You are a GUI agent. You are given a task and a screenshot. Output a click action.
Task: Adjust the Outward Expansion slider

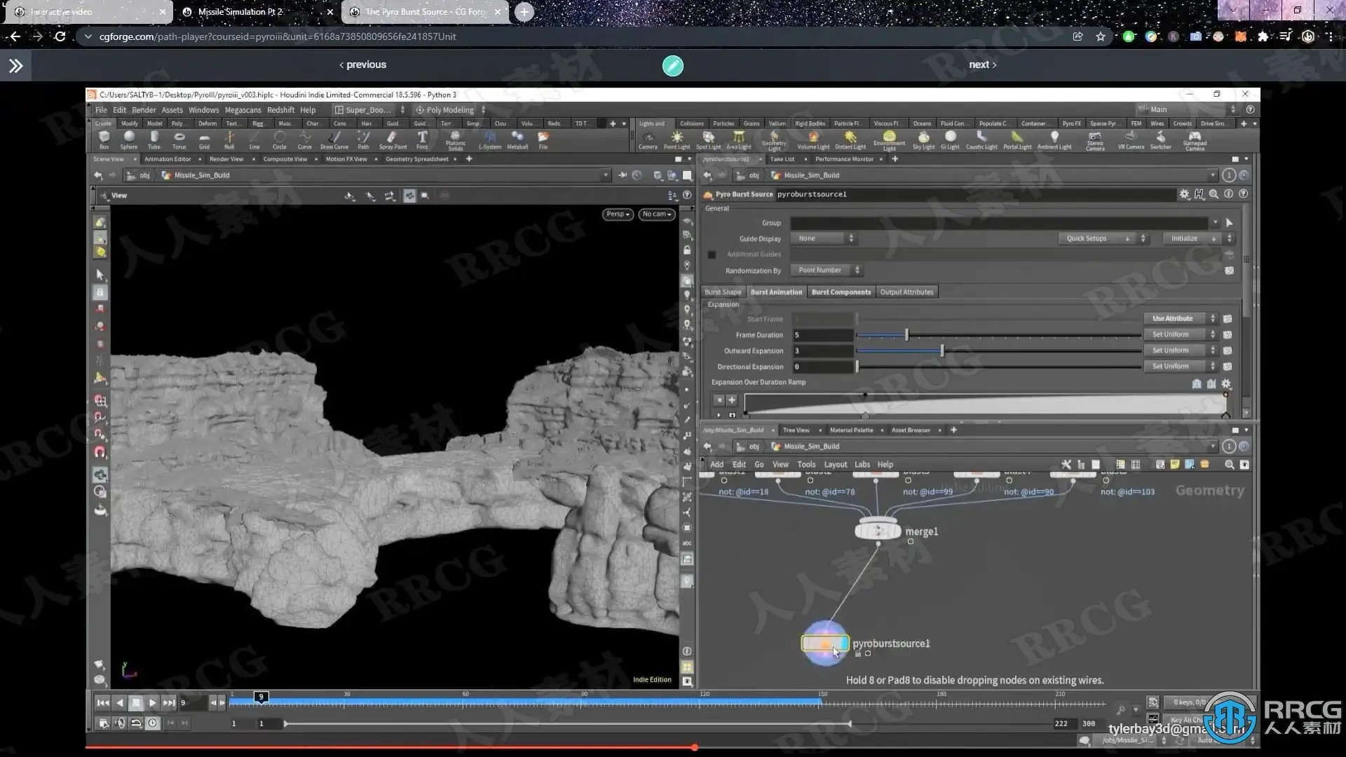tap(941, 350)
